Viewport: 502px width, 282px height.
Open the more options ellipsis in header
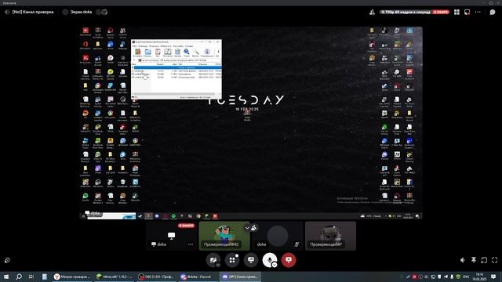pyautogui.click(x=478, y=13)
